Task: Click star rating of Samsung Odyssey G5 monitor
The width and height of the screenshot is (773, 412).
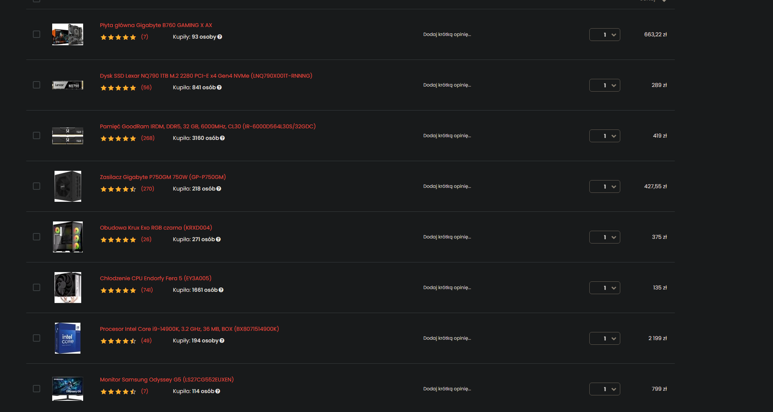Action: click(x=118, y=392)
